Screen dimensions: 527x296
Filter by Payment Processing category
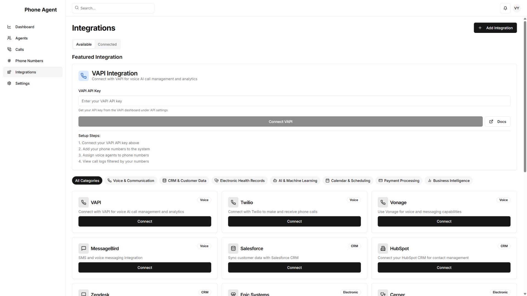[399, 181]
